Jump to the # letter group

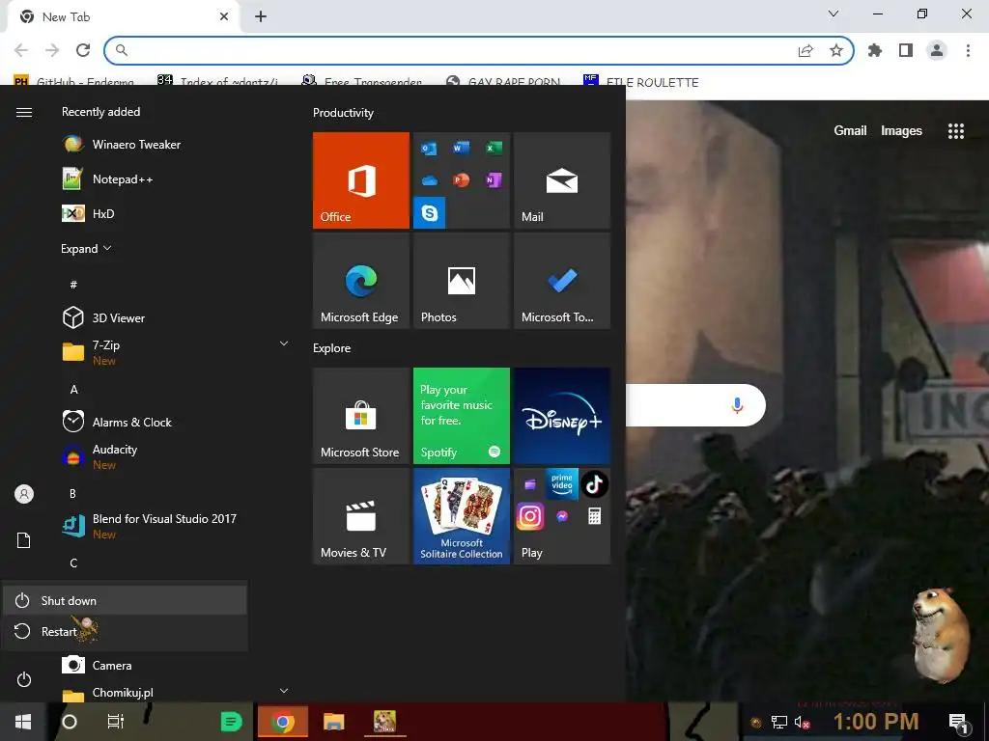pos(73,285)
